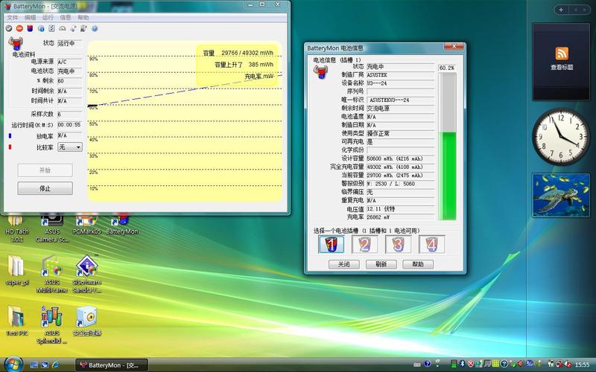Click the Bluetooth system tray icon
The height and width of the screenshot is (372, 596).
point(462,364)
